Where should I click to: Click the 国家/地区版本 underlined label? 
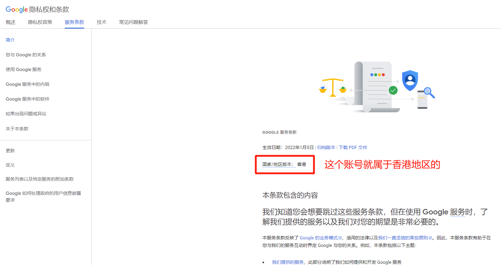[278, 164]
